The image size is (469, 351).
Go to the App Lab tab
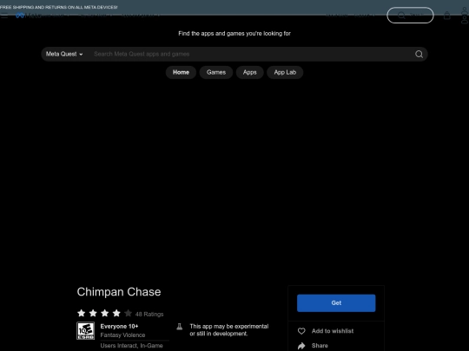(285, 72)
